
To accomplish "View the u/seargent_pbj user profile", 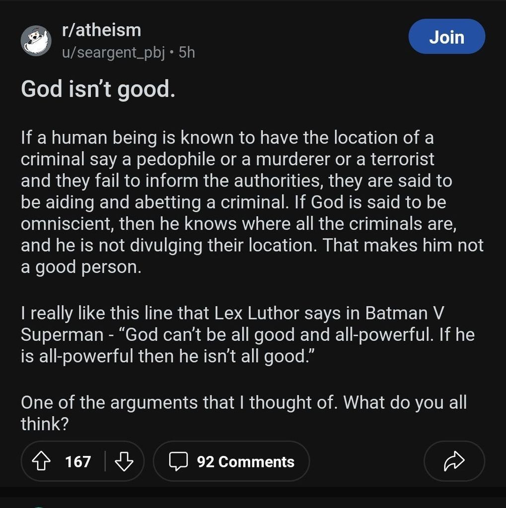I will [x=113, y=52].
